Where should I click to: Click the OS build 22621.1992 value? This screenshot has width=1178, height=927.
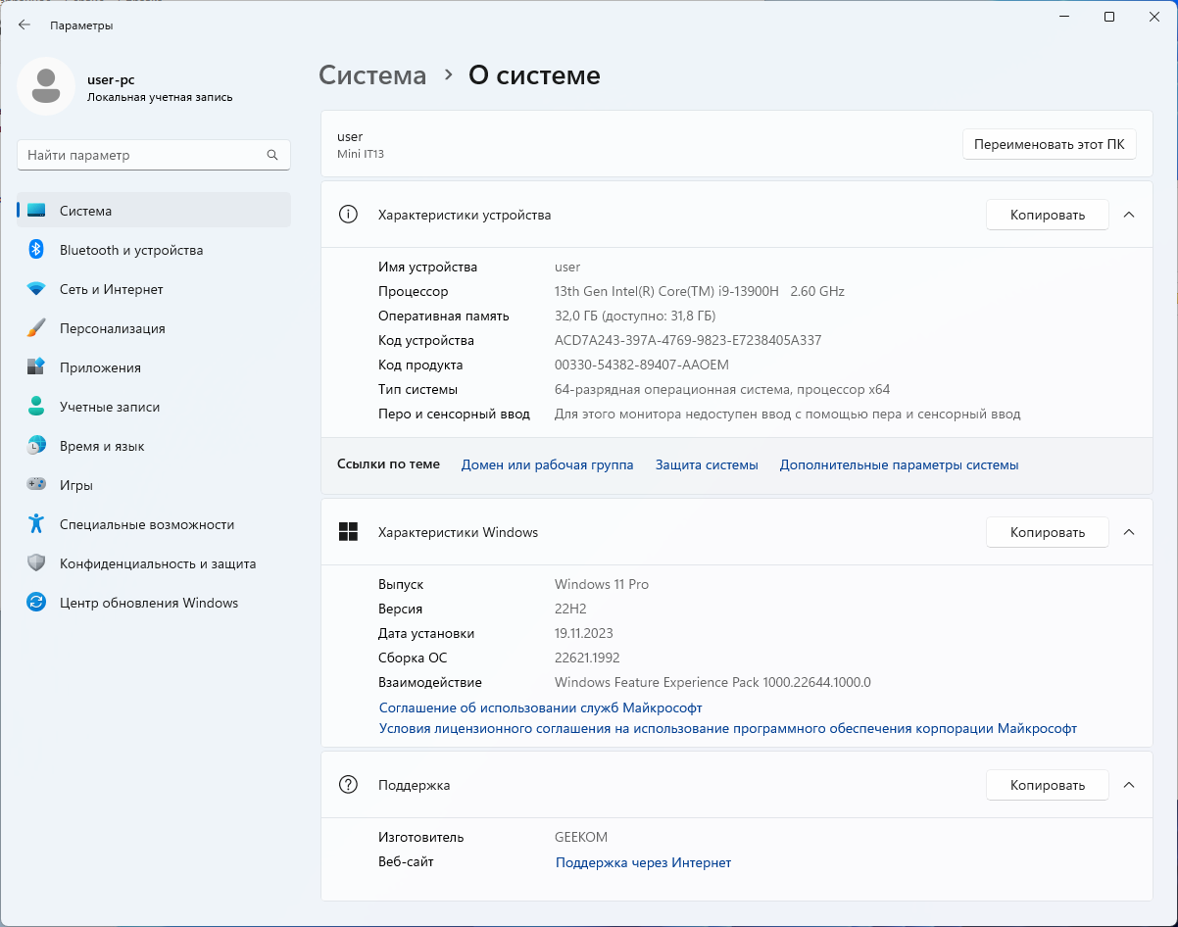coord(587,658)
